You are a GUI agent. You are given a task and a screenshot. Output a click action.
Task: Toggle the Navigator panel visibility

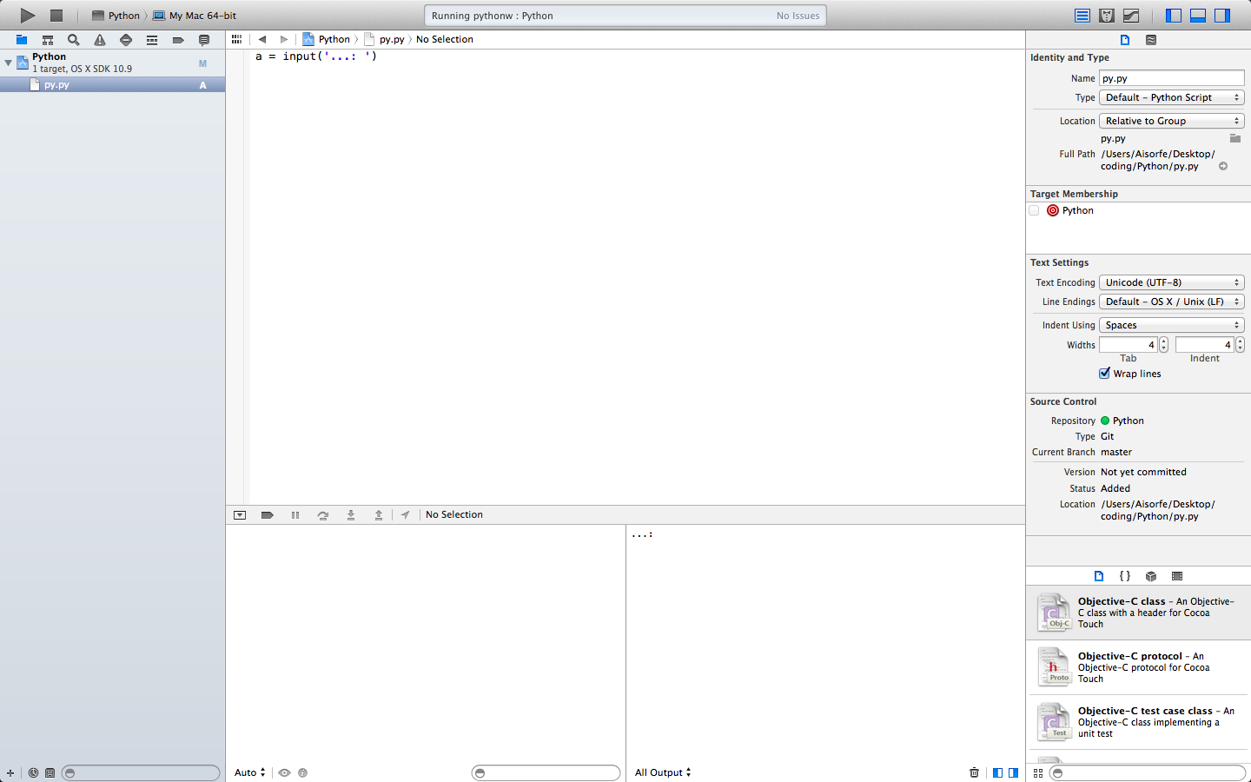click(x=1174, y=15)
